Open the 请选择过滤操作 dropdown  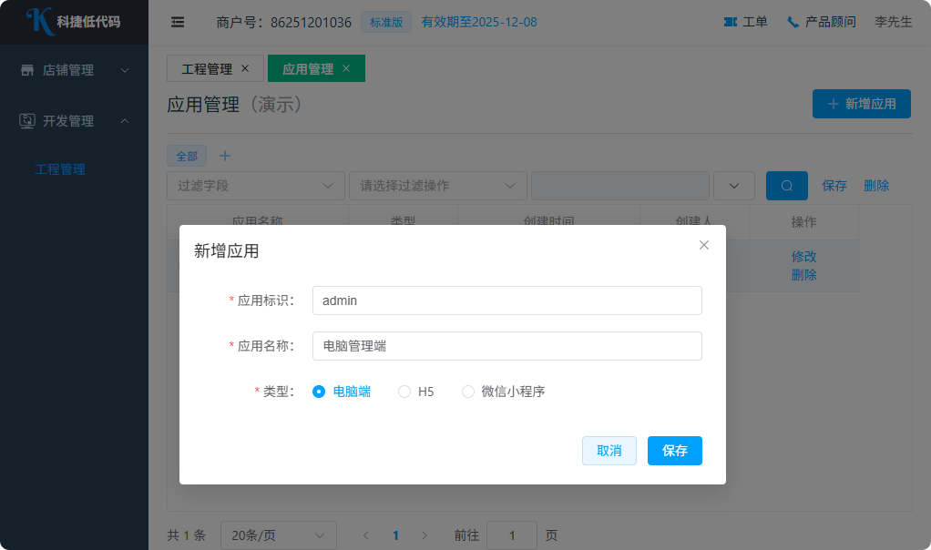tap(437, 186)
